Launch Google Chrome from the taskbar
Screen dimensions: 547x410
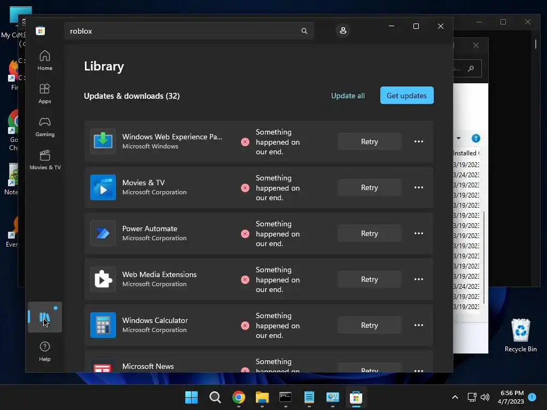point(239,397)
